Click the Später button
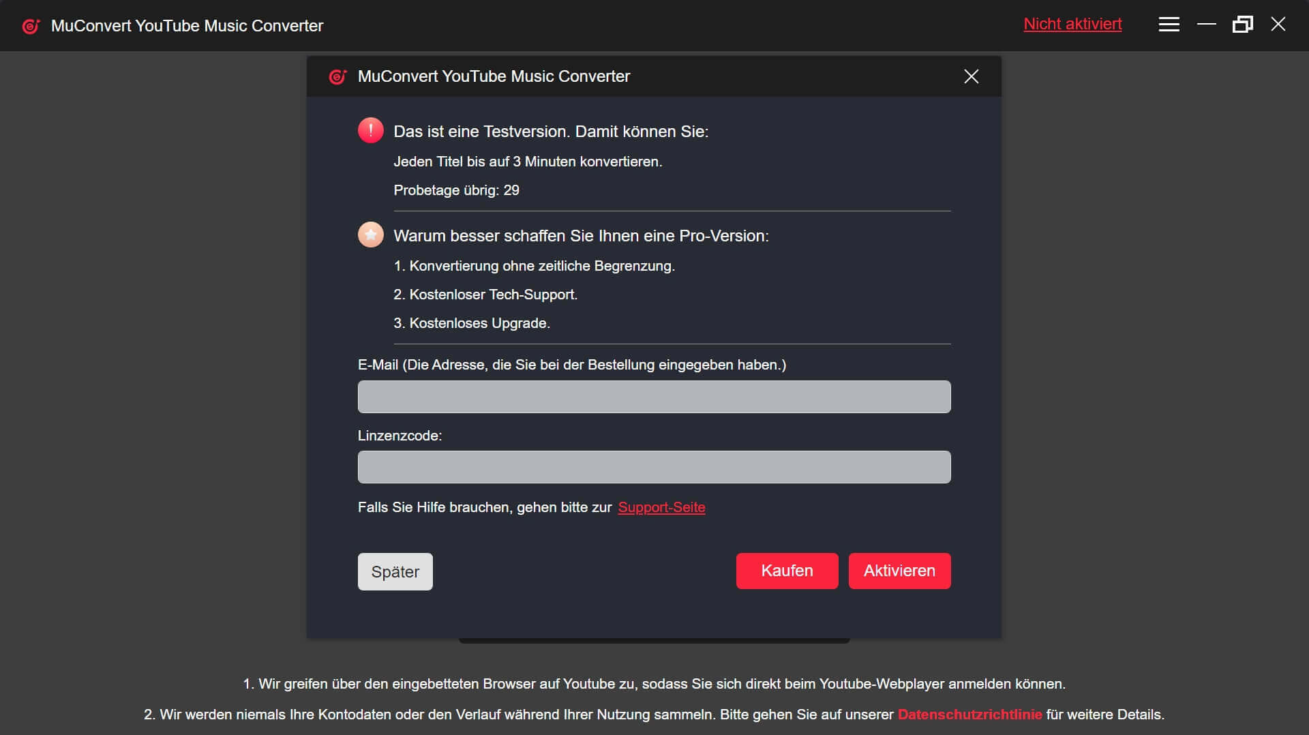The height and width of the screenshot is (735, 1309). (x=395, y=571)
